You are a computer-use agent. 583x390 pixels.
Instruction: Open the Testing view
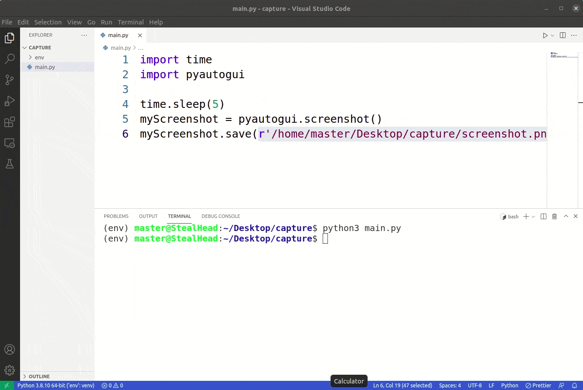10,164
